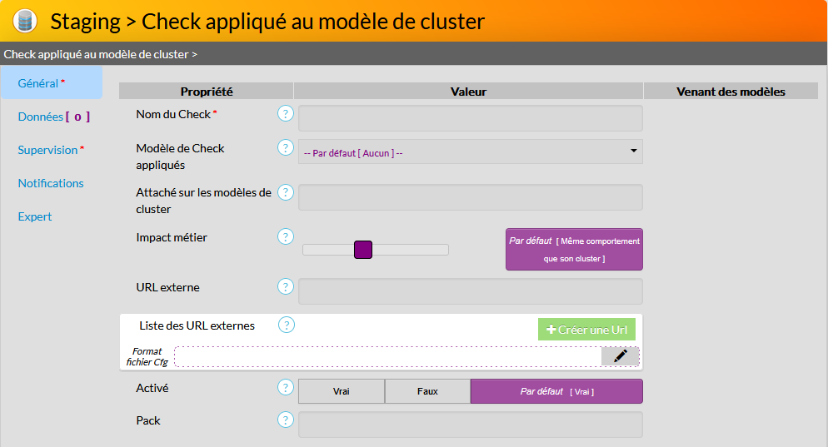This screenshot has width=828, height=447.
Task: Focus the Nom du Check input field
Action: (471, 118)
